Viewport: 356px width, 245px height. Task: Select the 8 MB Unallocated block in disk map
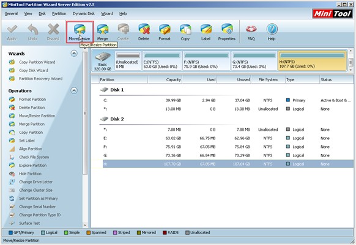click(128, 61)
